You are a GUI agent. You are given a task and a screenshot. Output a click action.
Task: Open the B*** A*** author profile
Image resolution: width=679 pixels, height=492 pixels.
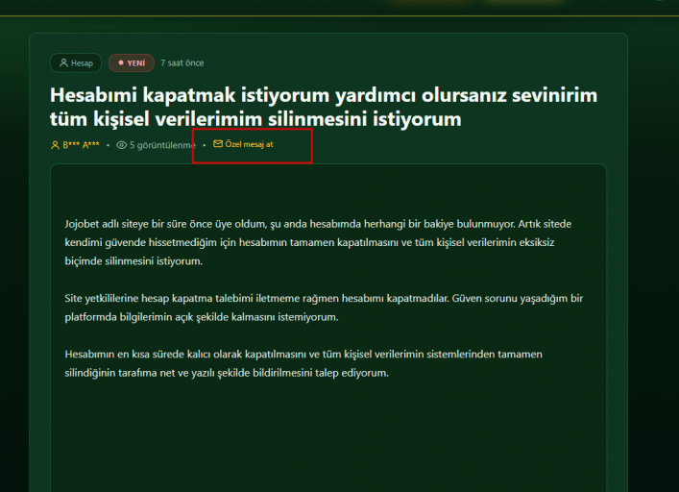[x=75, y=145]
